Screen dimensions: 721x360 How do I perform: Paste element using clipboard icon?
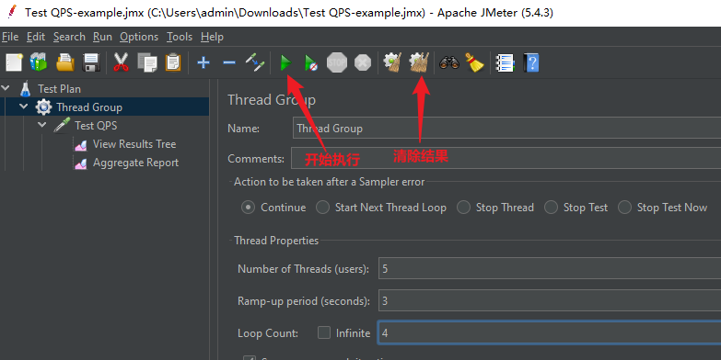point(173,62)
